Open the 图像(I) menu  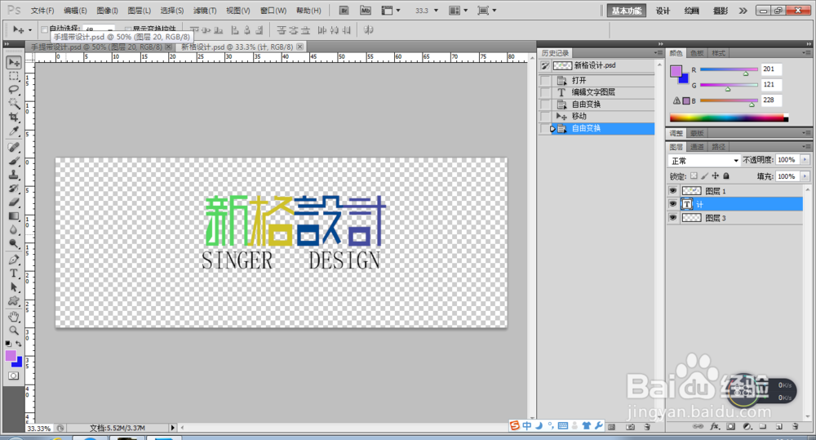(107, 11)
